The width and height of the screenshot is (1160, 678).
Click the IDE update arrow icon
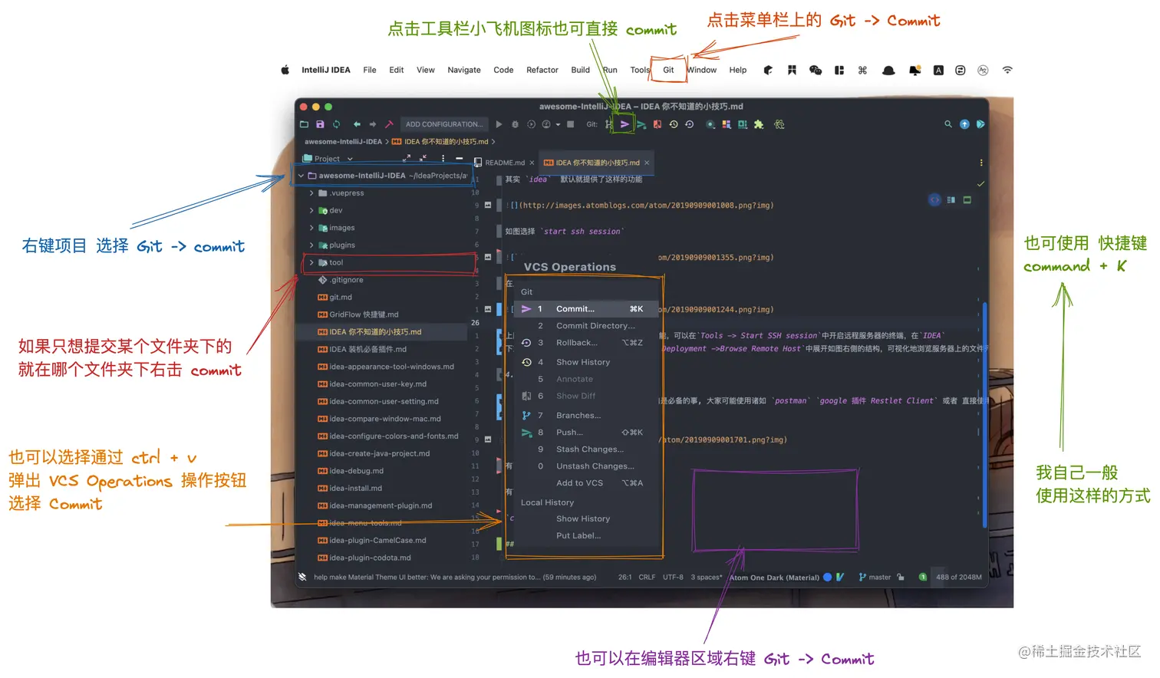[x=964, y=124]
